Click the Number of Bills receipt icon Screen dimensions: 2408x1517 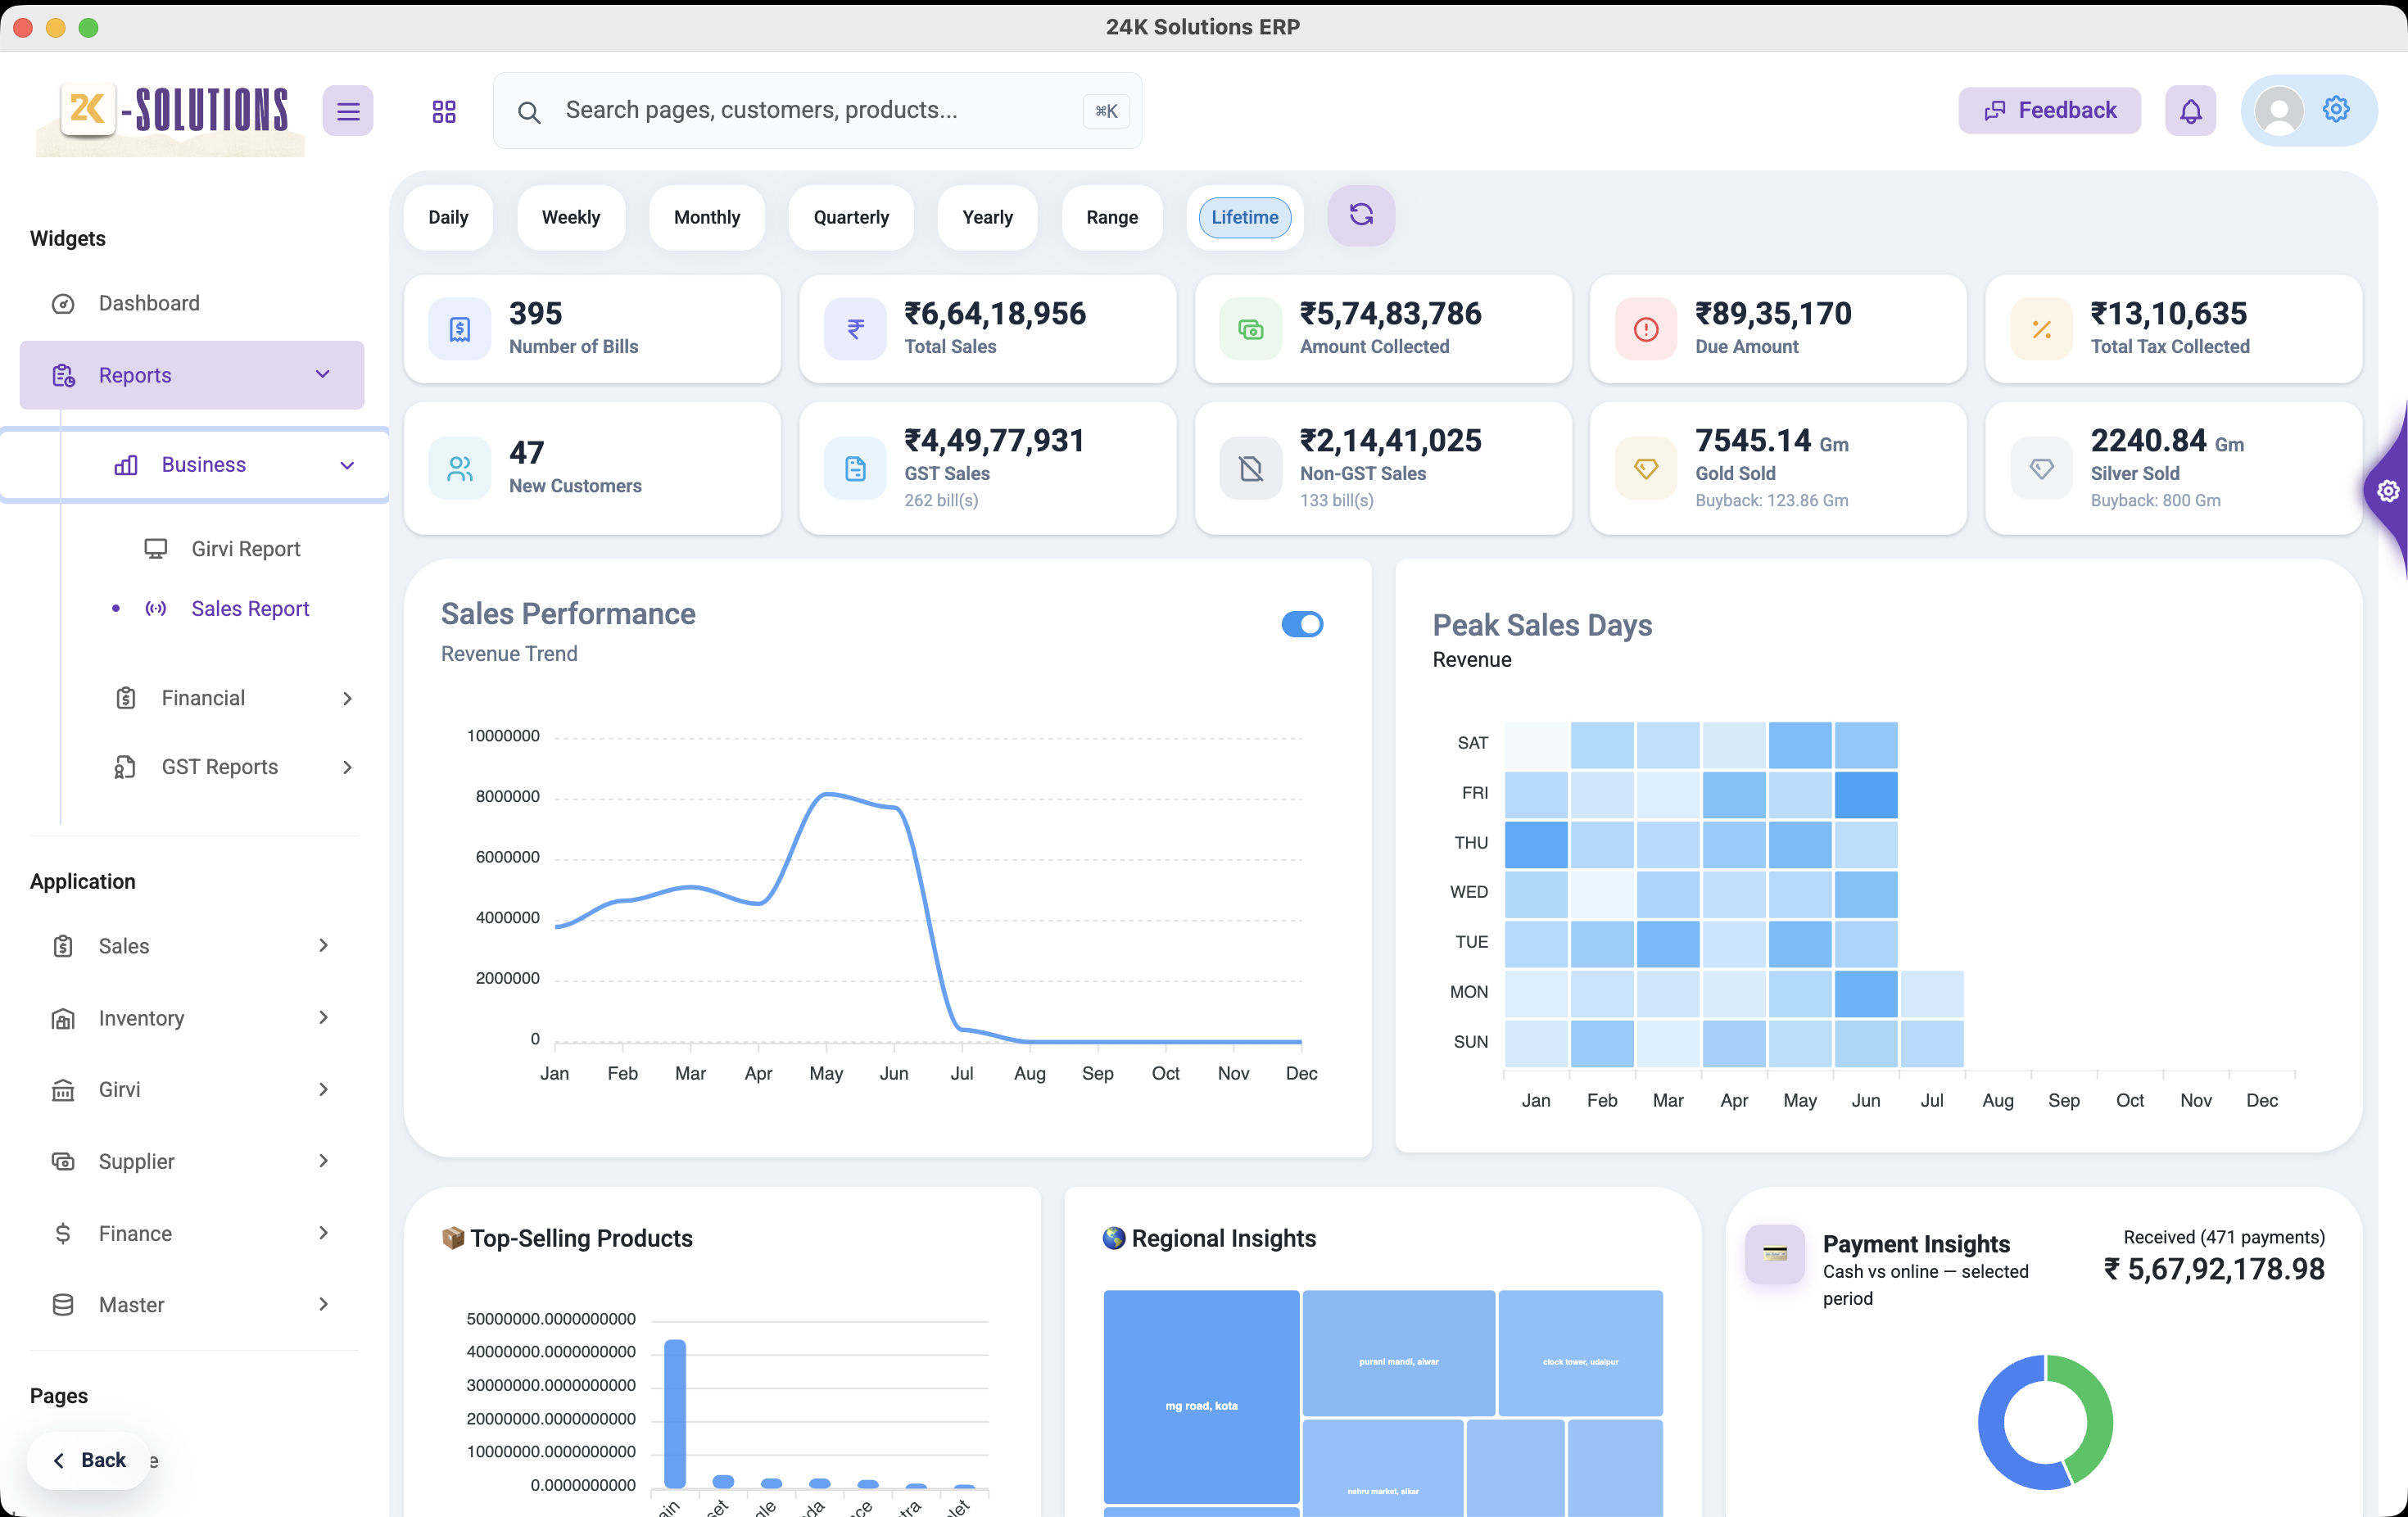pyautogui.click(x=460, y=329)
